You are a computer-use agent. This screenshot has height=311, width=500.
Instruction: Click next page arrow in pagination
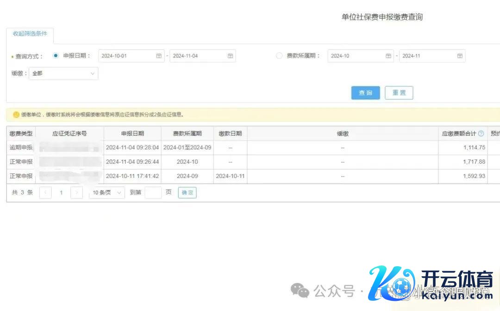[x=76, y=193]
